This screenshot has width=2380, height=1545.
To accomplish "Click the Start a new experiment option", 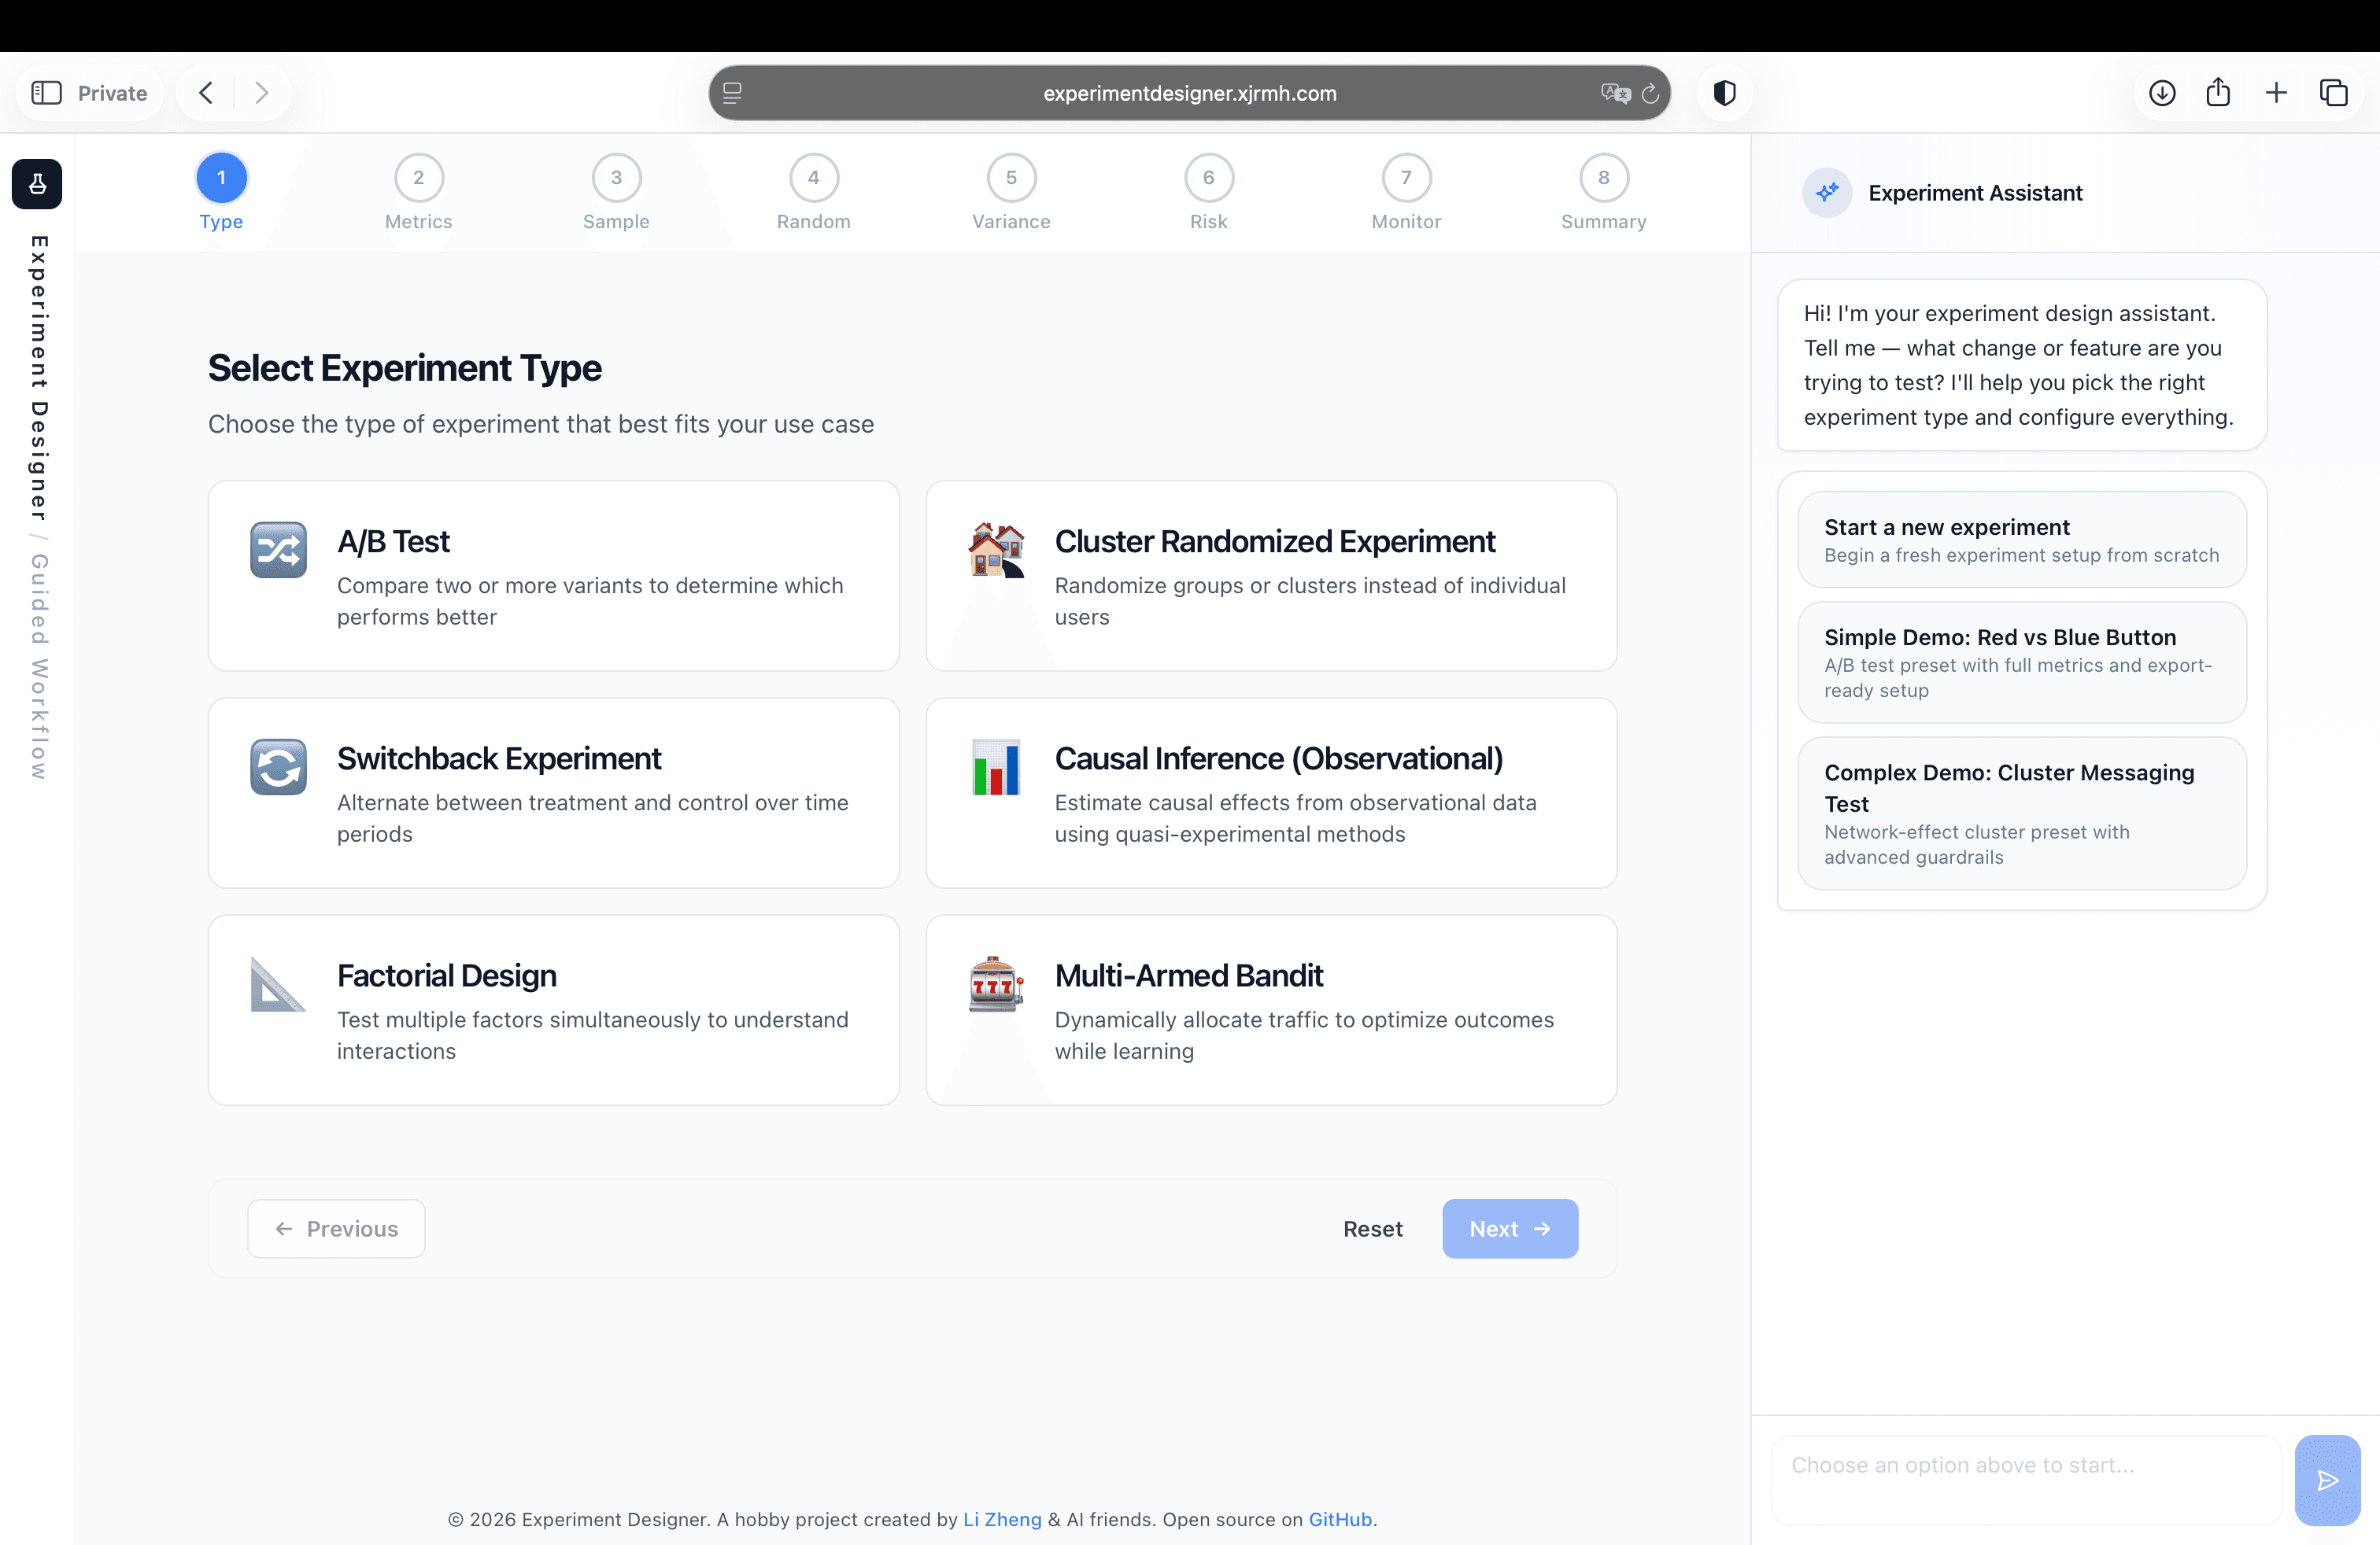I will 2021,540.
